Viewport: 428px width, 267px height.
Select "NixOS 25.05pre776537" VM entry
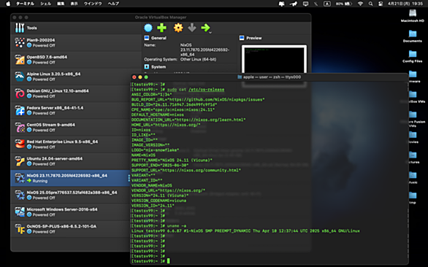click(x=72, y=193)
